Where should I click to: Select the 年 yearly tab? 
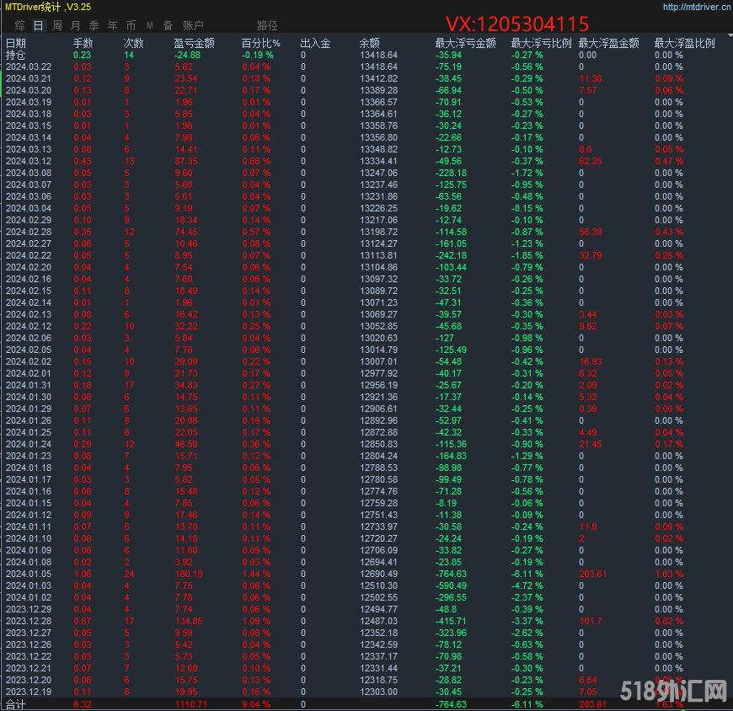coord(113,25)
